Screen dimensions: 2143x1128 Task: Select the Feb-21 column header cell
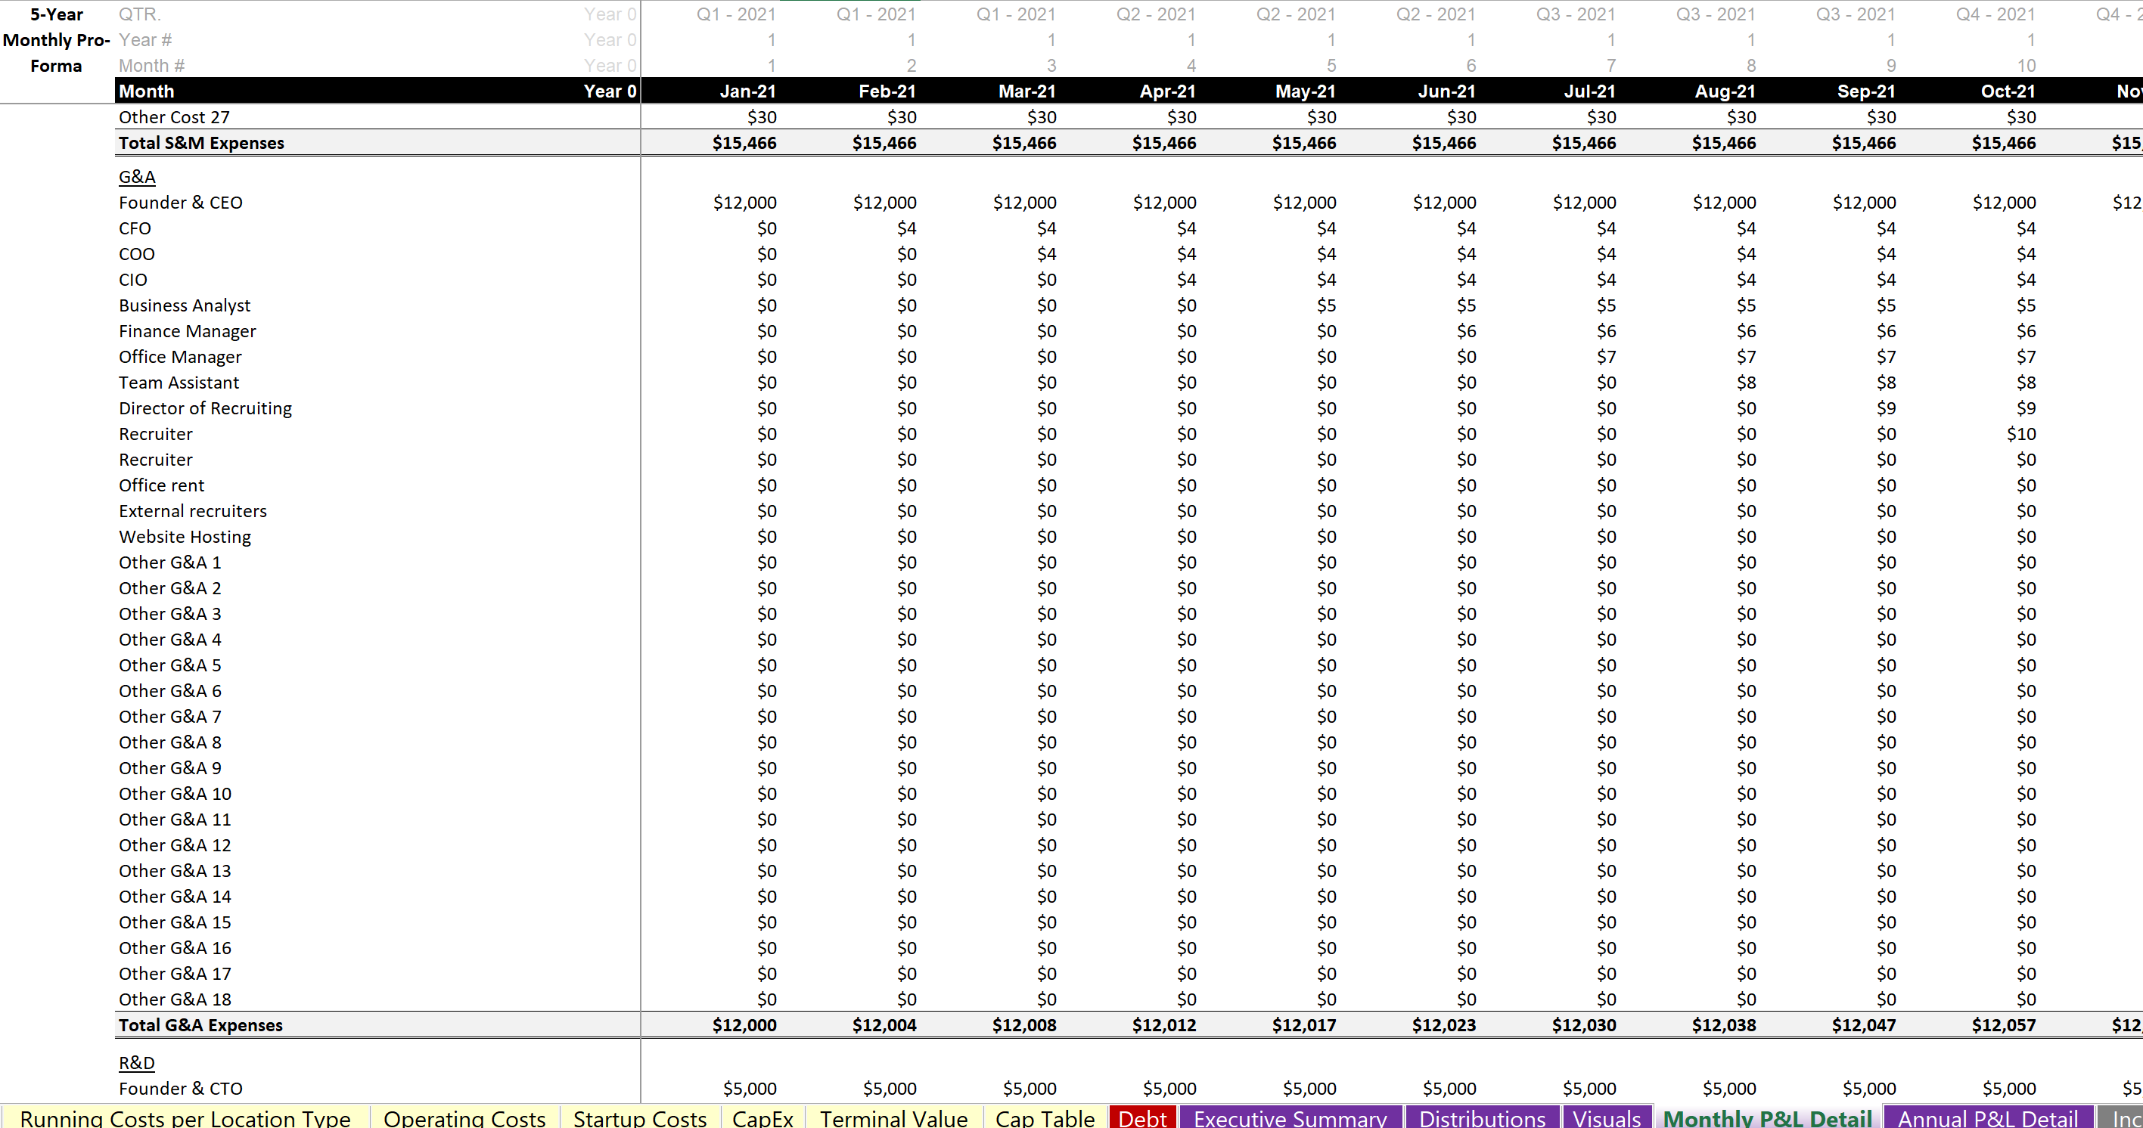click(887, 91)
